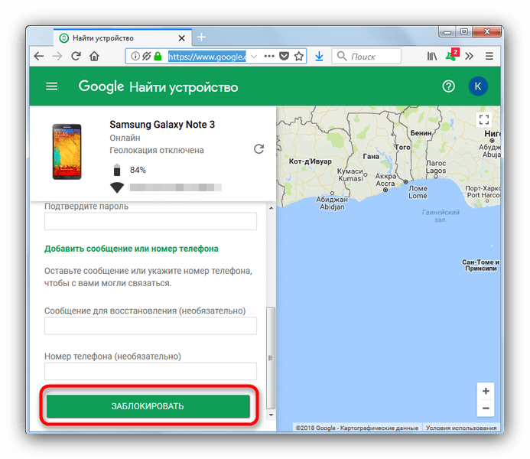Bookmark this page with the star
The height and width of the screenshot is (459, 530).
[299, 56]
